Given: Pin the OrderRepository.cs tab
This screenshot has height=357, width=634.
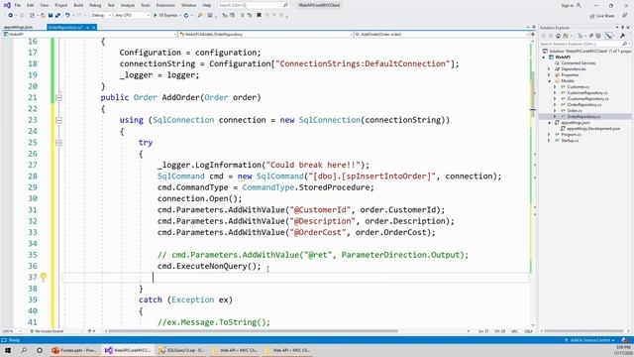Looking at the screenshot, I should (87, 27).
